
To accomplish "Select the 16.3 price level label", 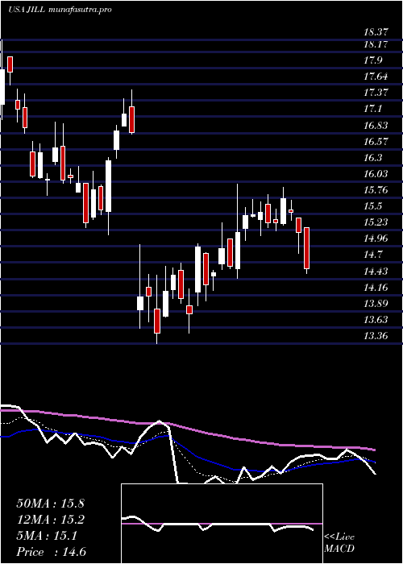I will click(x=373, y=158).
